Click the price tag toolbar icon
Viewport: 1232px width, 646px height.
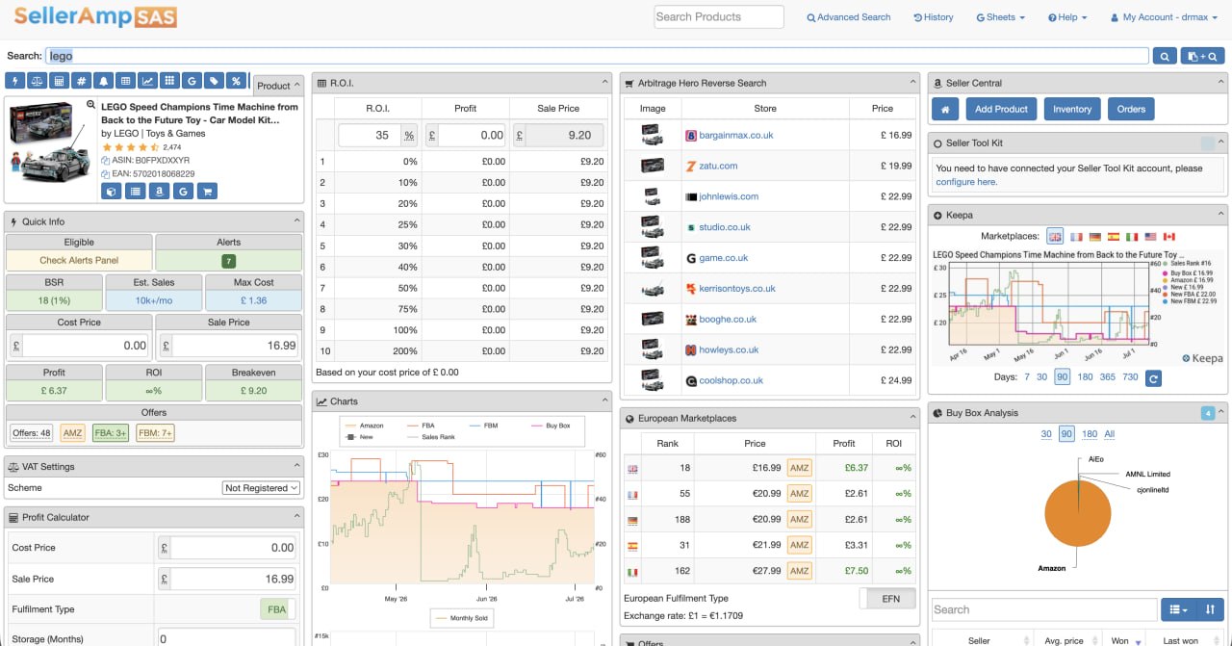pyautogui.click(x=215, y=81)
